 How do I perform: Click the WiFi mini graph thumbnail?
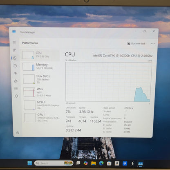pos(29,92)
